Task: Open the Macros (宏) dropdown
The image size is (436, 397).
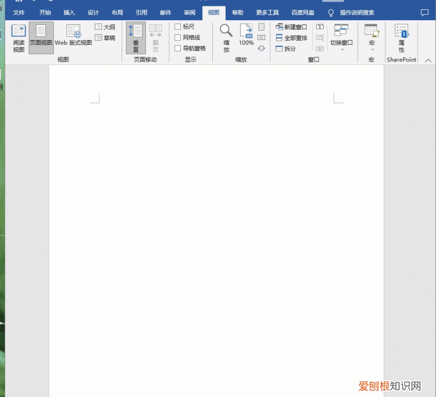Action: pyautogui.click(x=371, y=38)
